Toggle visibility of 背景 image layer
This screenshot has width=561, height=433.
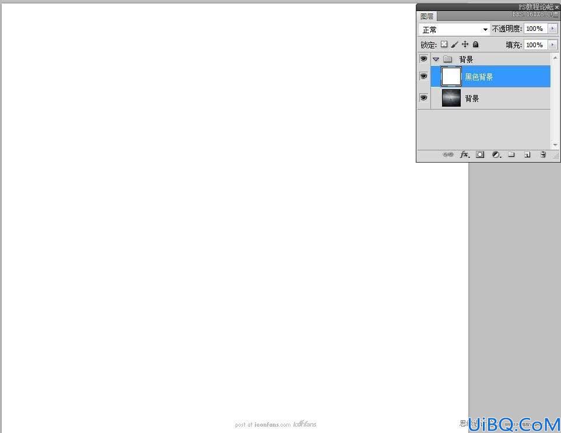[x=423, y=97]
